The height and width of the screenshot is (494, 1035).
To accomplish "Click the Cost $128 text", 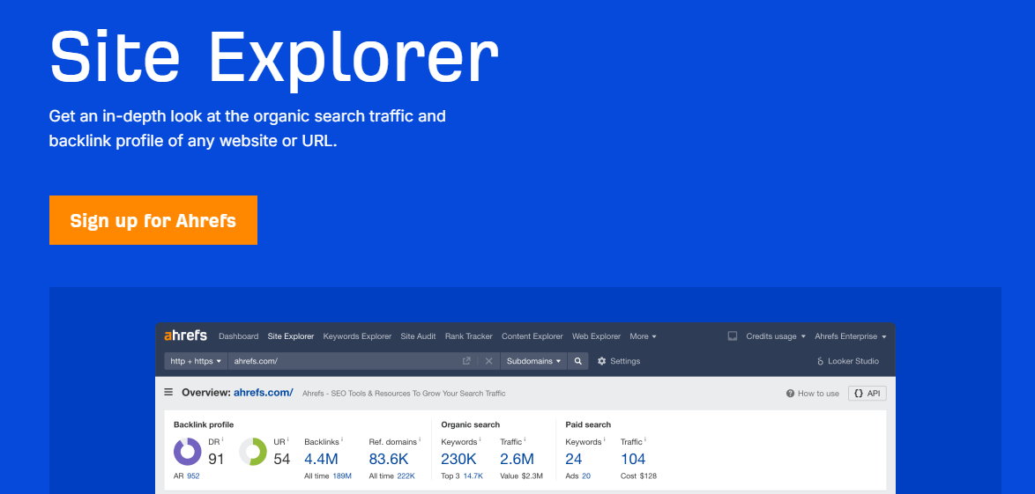I will tap(638, 476).
